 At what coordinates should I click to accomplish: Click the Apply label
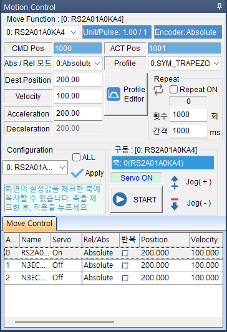pos(94,173)
